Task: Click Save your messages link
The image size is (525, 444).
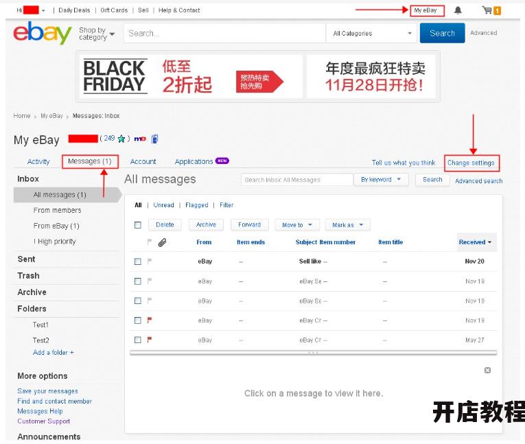Action: pyautogui.click(x=47, y=391)
